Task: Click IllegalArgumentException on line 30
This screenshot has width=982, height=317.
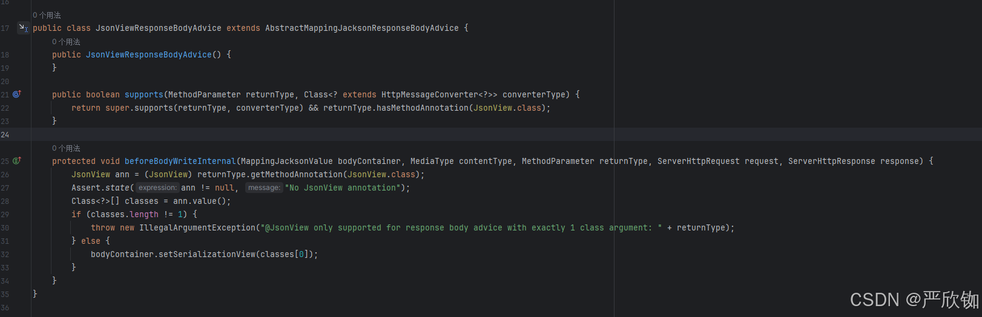Action: pyautogui.click(x=197, y=227)
